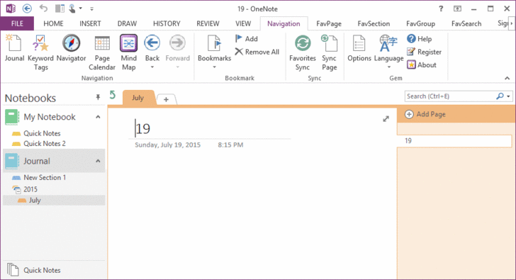The image size is (516, 280).
Task: Open Gem Options
Action: coord(359,49)
